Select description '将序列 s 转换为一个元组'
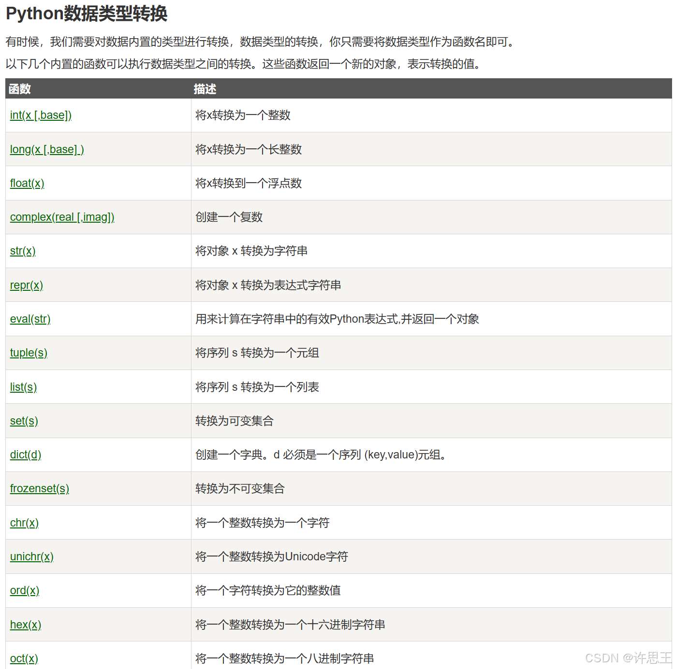The height and width of the screenshot is (669, 674). [257, 353]
